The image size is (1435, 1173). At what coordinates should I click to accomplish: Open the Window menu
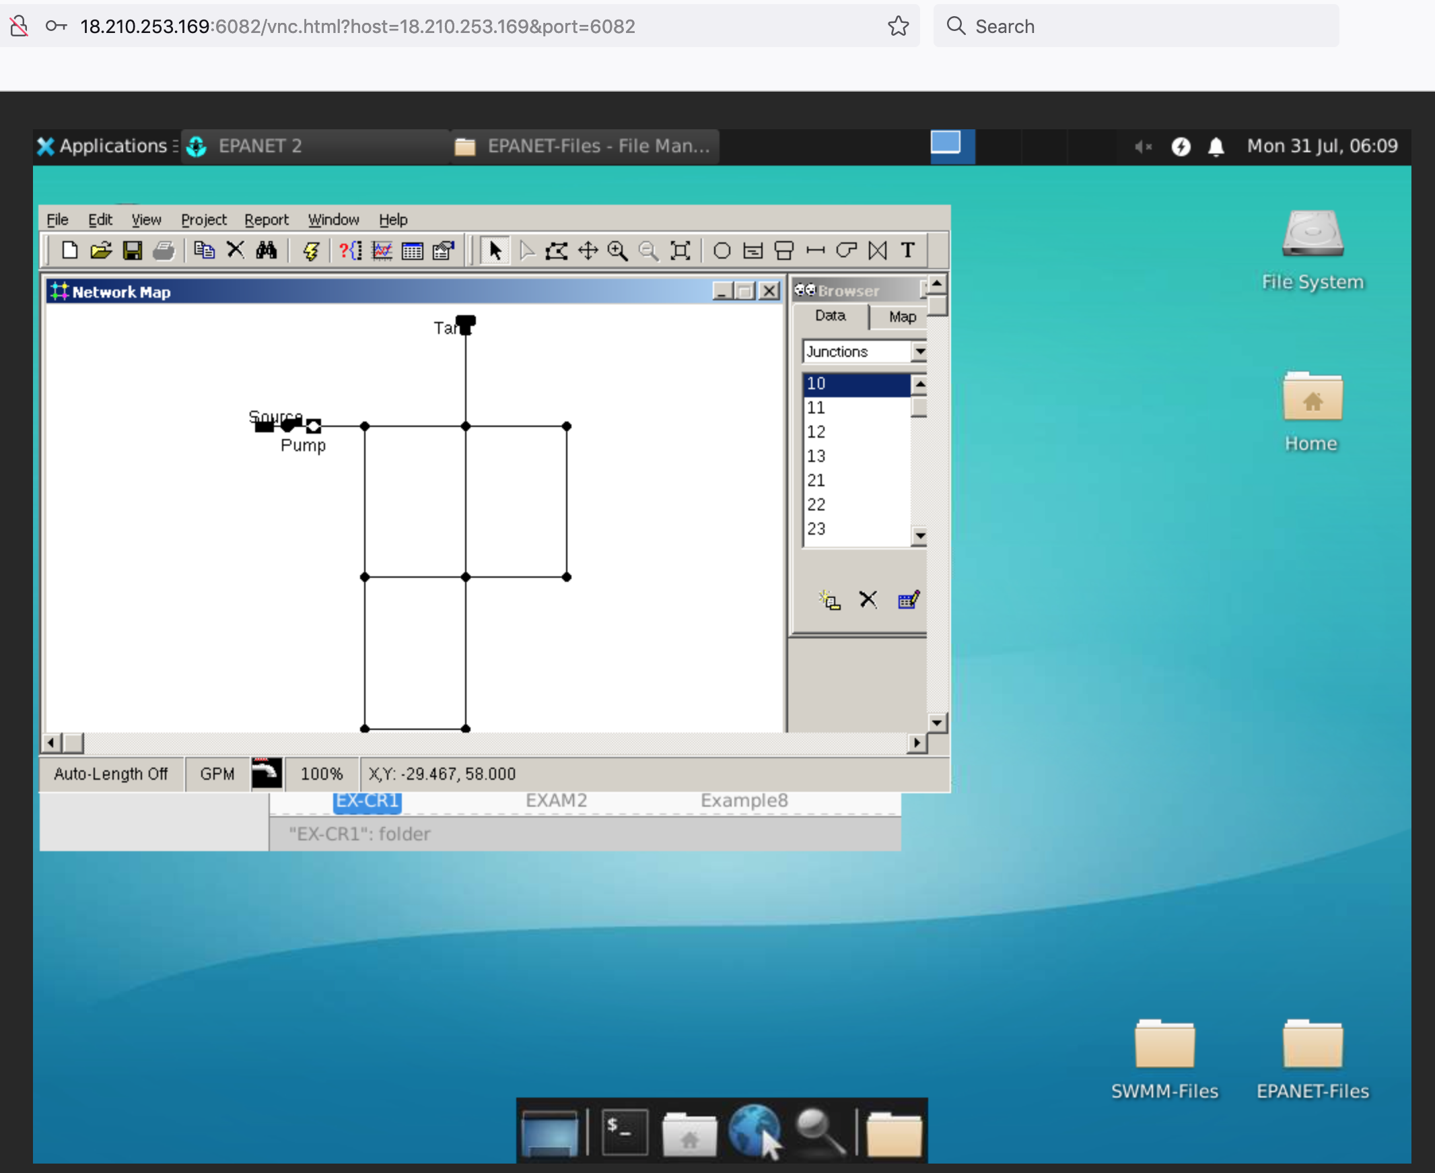[x=334, y=220]
